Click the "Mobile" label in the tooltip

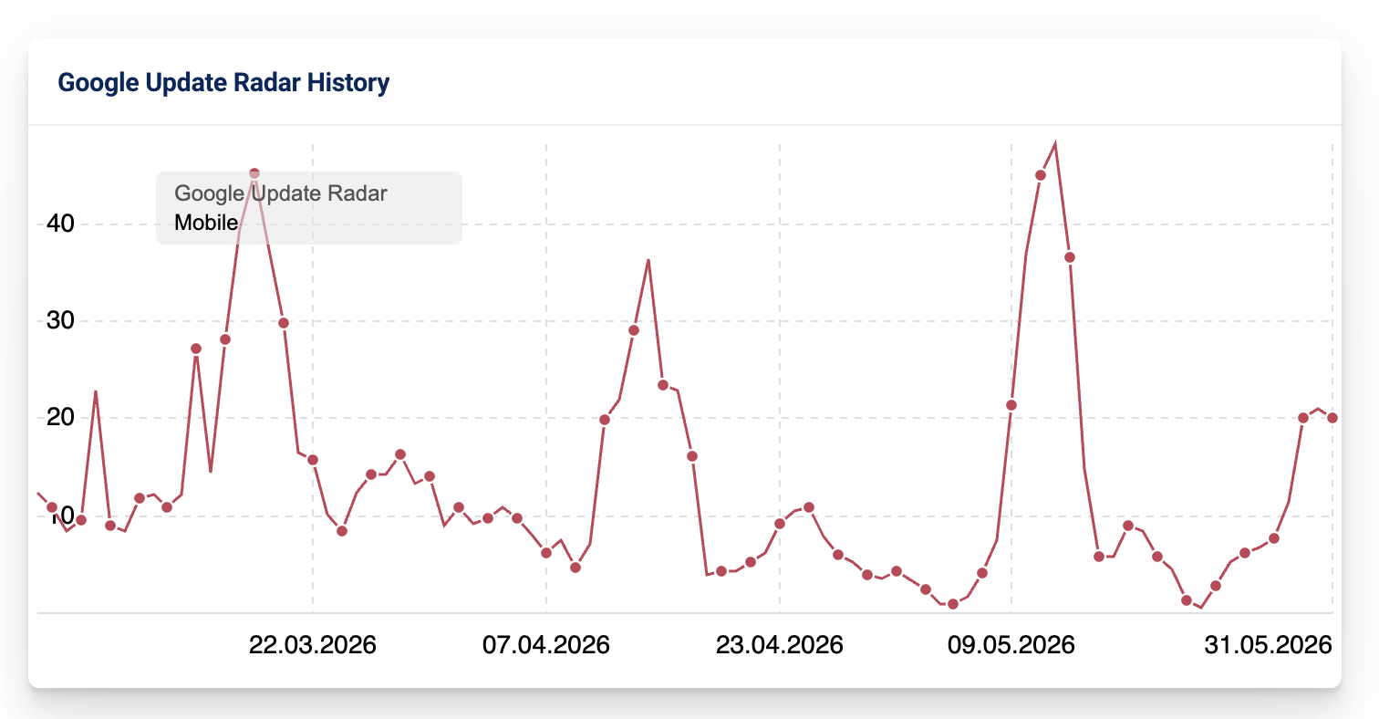coord(206,223)
